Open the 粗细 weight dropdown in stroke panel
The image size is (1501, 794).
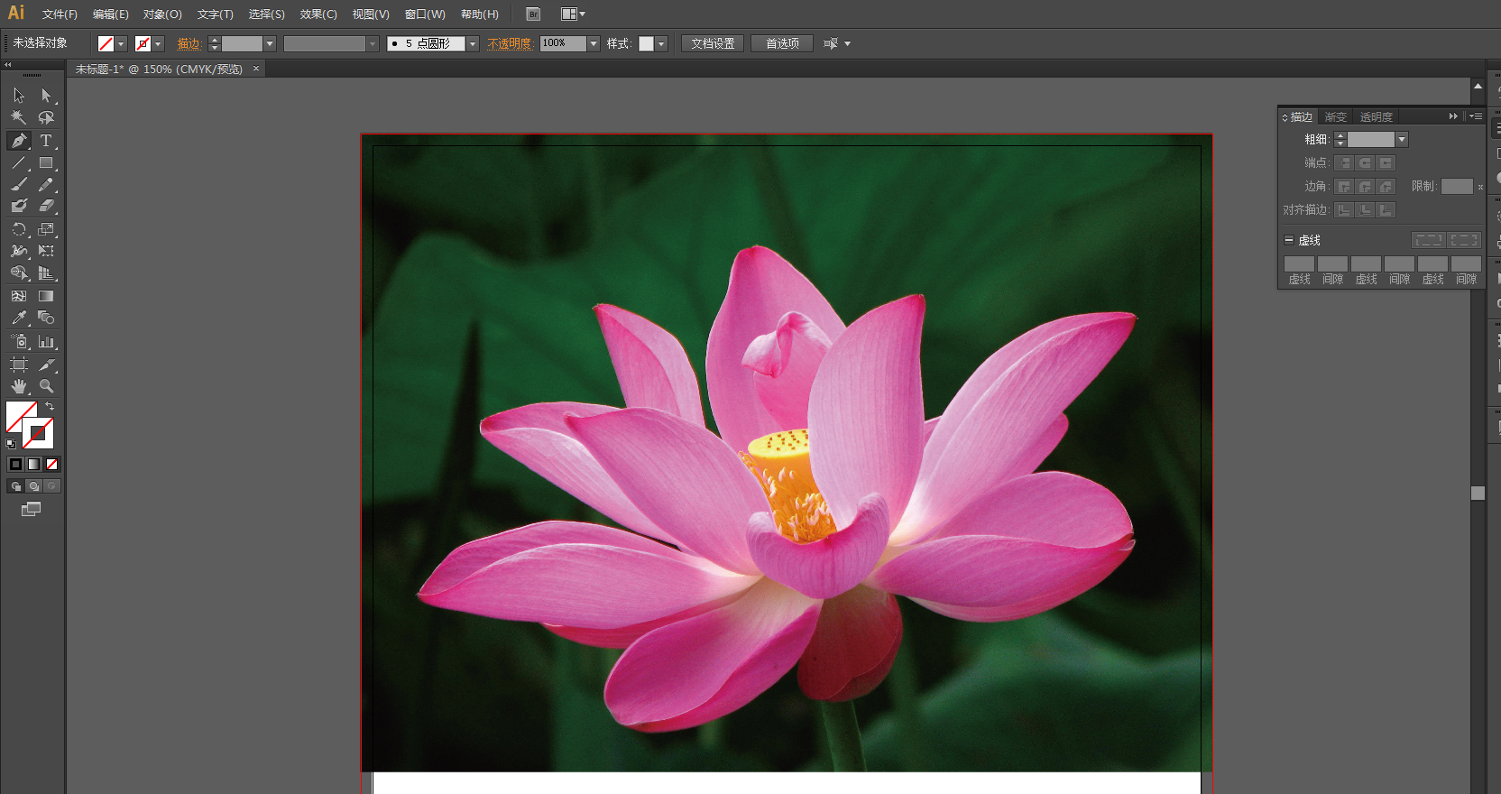[1402, 140]
